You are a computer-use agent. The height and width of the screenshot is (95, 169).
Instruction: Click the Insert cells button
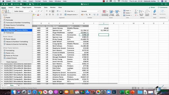pyautogui.click(x=127, y=11)
